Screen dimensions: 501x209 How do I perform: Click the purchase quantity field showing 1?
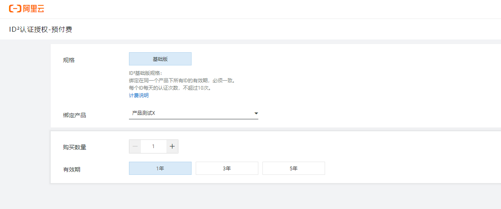(154, 146)
